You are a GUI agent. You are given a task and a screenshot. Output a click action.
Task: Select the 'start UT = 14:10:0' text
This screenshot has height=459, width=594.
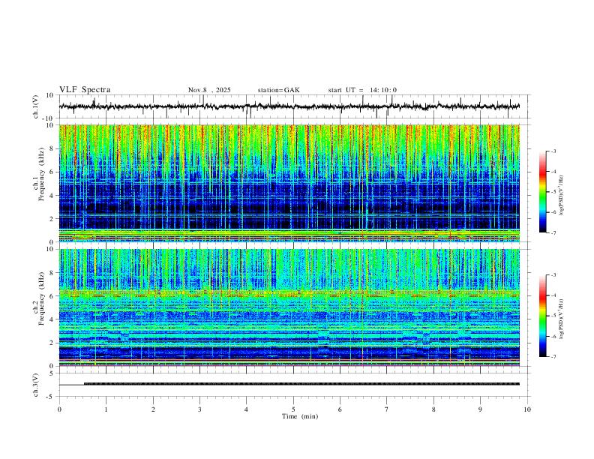point(362,90)
